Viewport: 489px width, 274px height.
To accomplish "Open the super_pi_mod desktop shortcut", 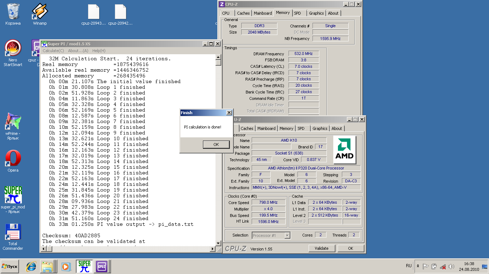I will coord(13,200).
